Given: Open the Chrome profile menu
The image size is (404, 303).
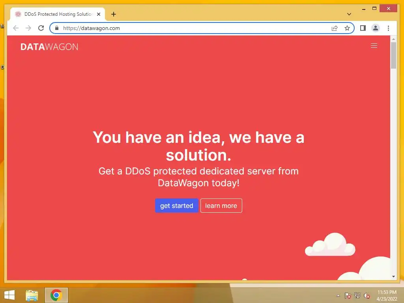Looking at the screenshot, I should pyautogui.click(x=376, y=28).
